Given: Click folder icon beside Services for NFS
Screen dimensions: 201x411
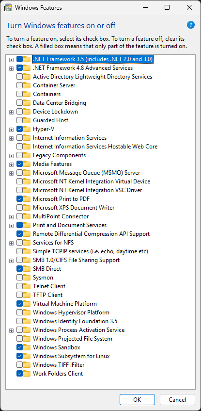Looking at the screenshot, I should [x=27, y=243].
